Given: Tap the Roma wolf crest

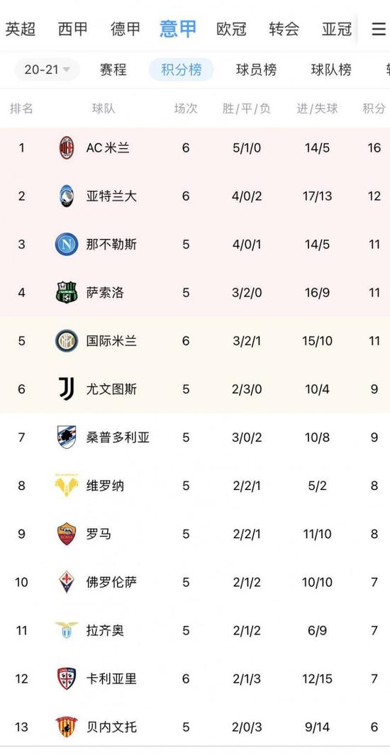Looking at the screenshot, I should [67, 534].
